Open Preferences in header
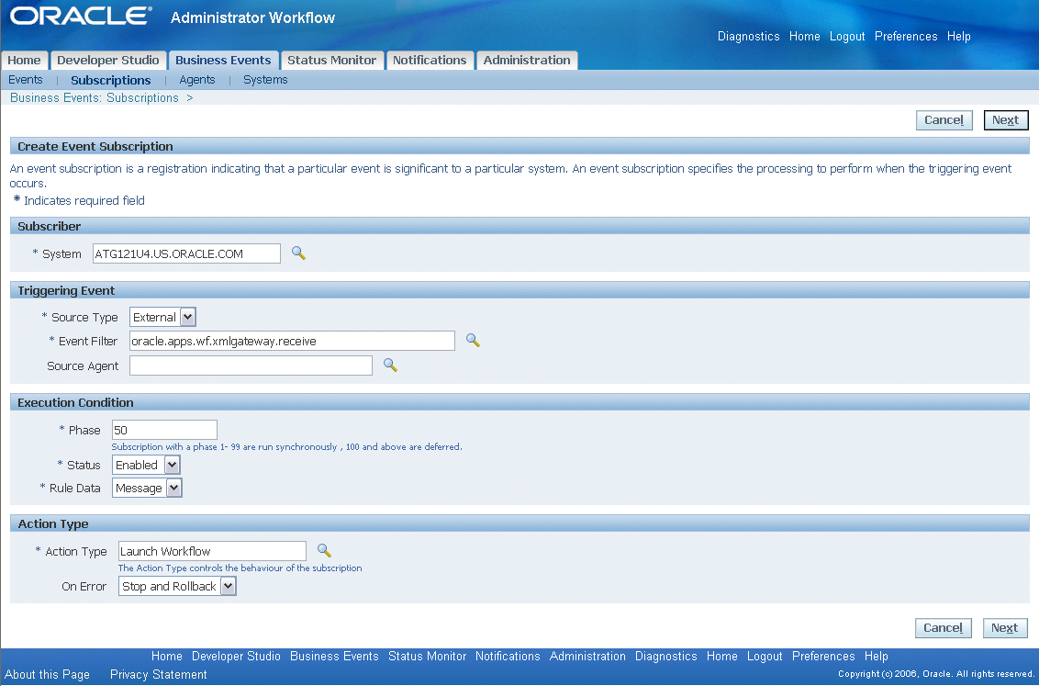 click(906, 37)
